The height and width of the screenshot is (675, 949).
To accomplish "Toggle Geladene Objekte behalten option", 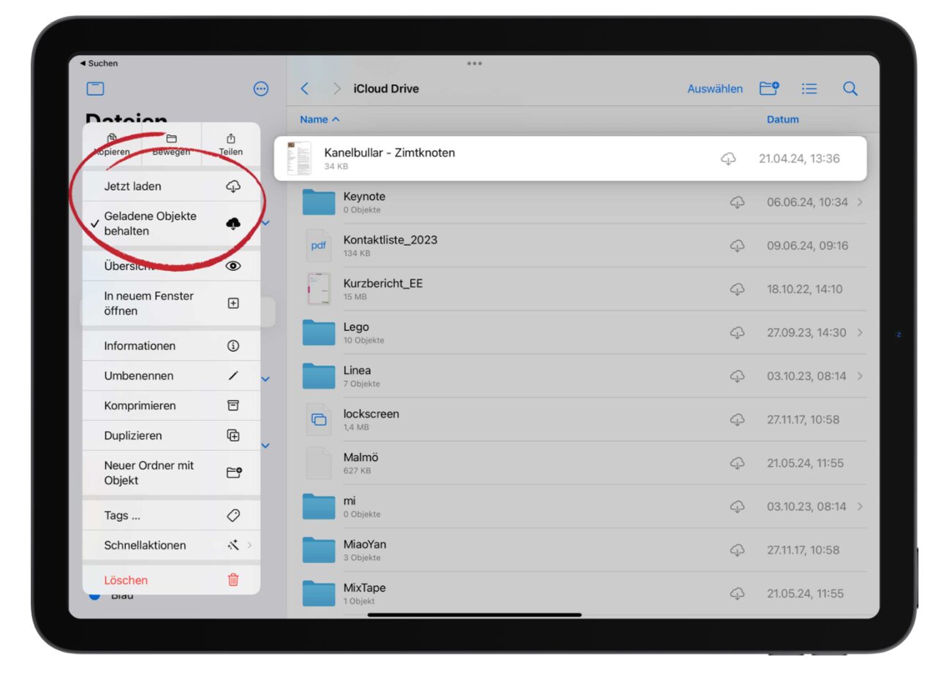I will coord(171,224).
